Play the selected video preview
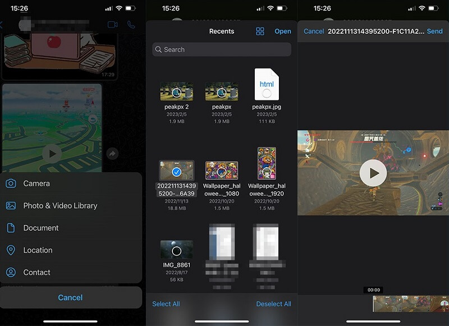The width and height of the screenshot is (449, 326). 373,173
